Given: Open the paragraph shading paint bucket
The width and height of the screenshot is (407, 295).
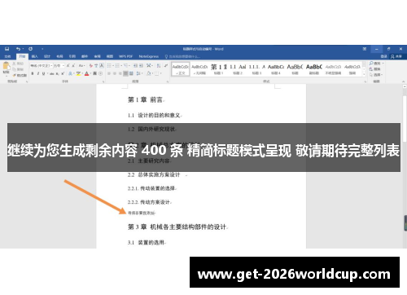Looking at the screenshot, I should tap(149, 73).
